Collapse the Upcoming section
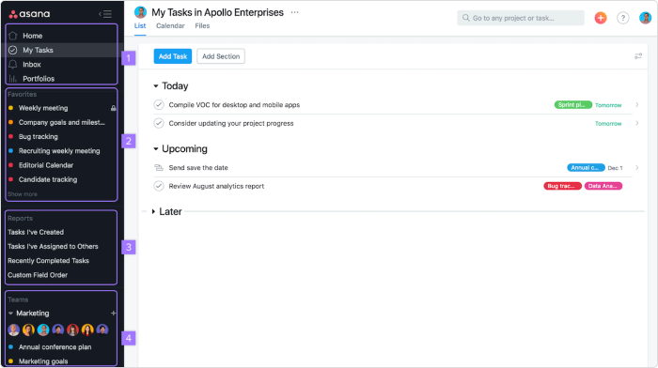Screen dimensions: 658x368 [156, 148]
